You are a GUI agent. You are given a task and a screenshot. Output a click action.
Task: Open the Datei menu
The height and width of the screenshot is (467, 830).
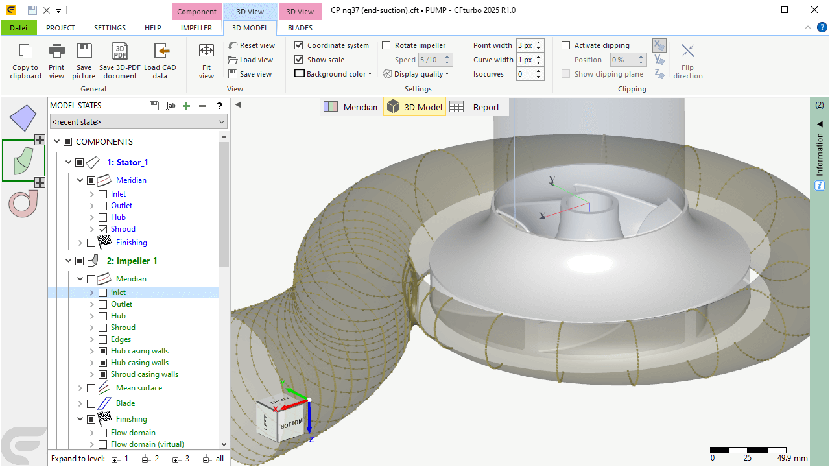pyautogui.click(x=19, y=28)
